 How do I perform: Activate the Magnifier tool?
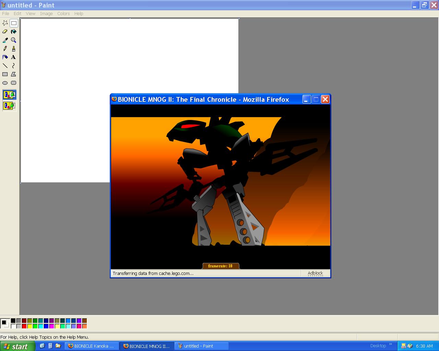click(14, 40)
